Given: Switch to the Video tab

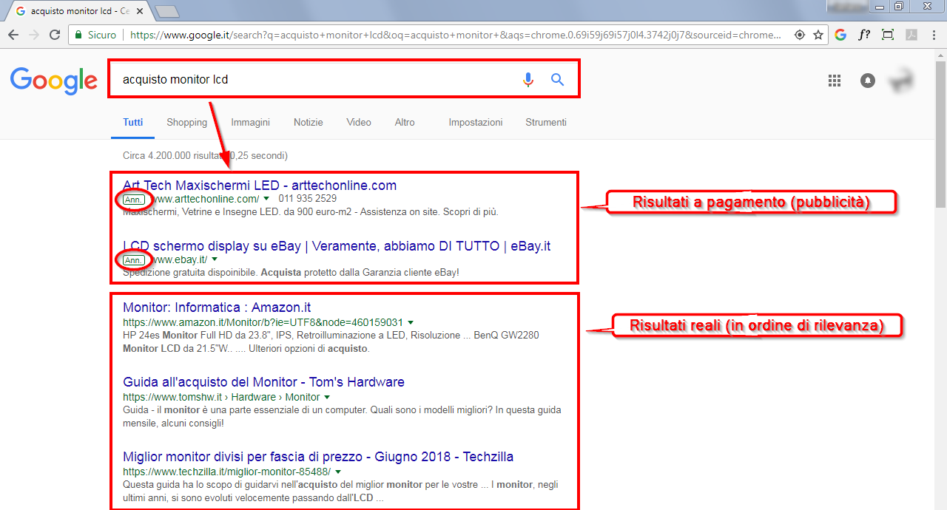Looking at the screenshot, I should pyautogui.click(x=359, y=123).
